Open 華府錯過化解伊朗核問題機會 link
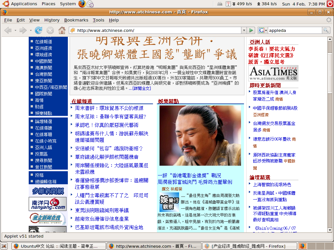 (107, 157)
